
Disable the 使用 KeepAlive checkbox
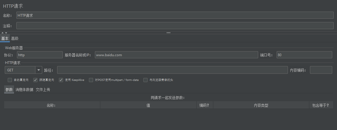[x=61, y=80]
